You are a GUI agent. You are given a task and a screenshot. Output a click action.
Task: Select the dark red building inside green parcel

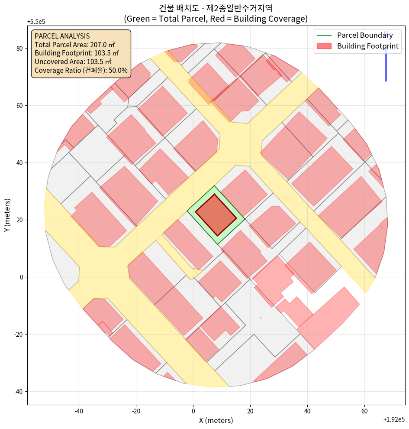click(216, 215)
